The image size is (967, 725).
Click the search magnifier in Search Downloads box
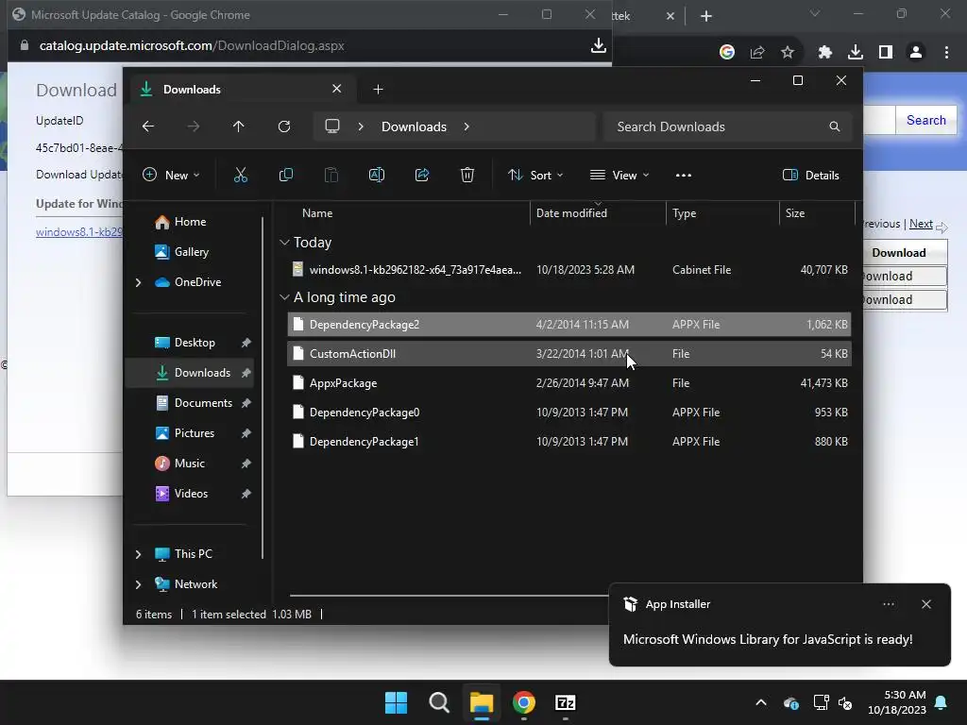click(835, 126)
